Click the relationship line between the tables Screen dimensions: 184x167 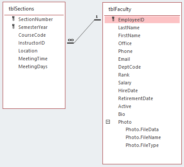click(84, 31)
